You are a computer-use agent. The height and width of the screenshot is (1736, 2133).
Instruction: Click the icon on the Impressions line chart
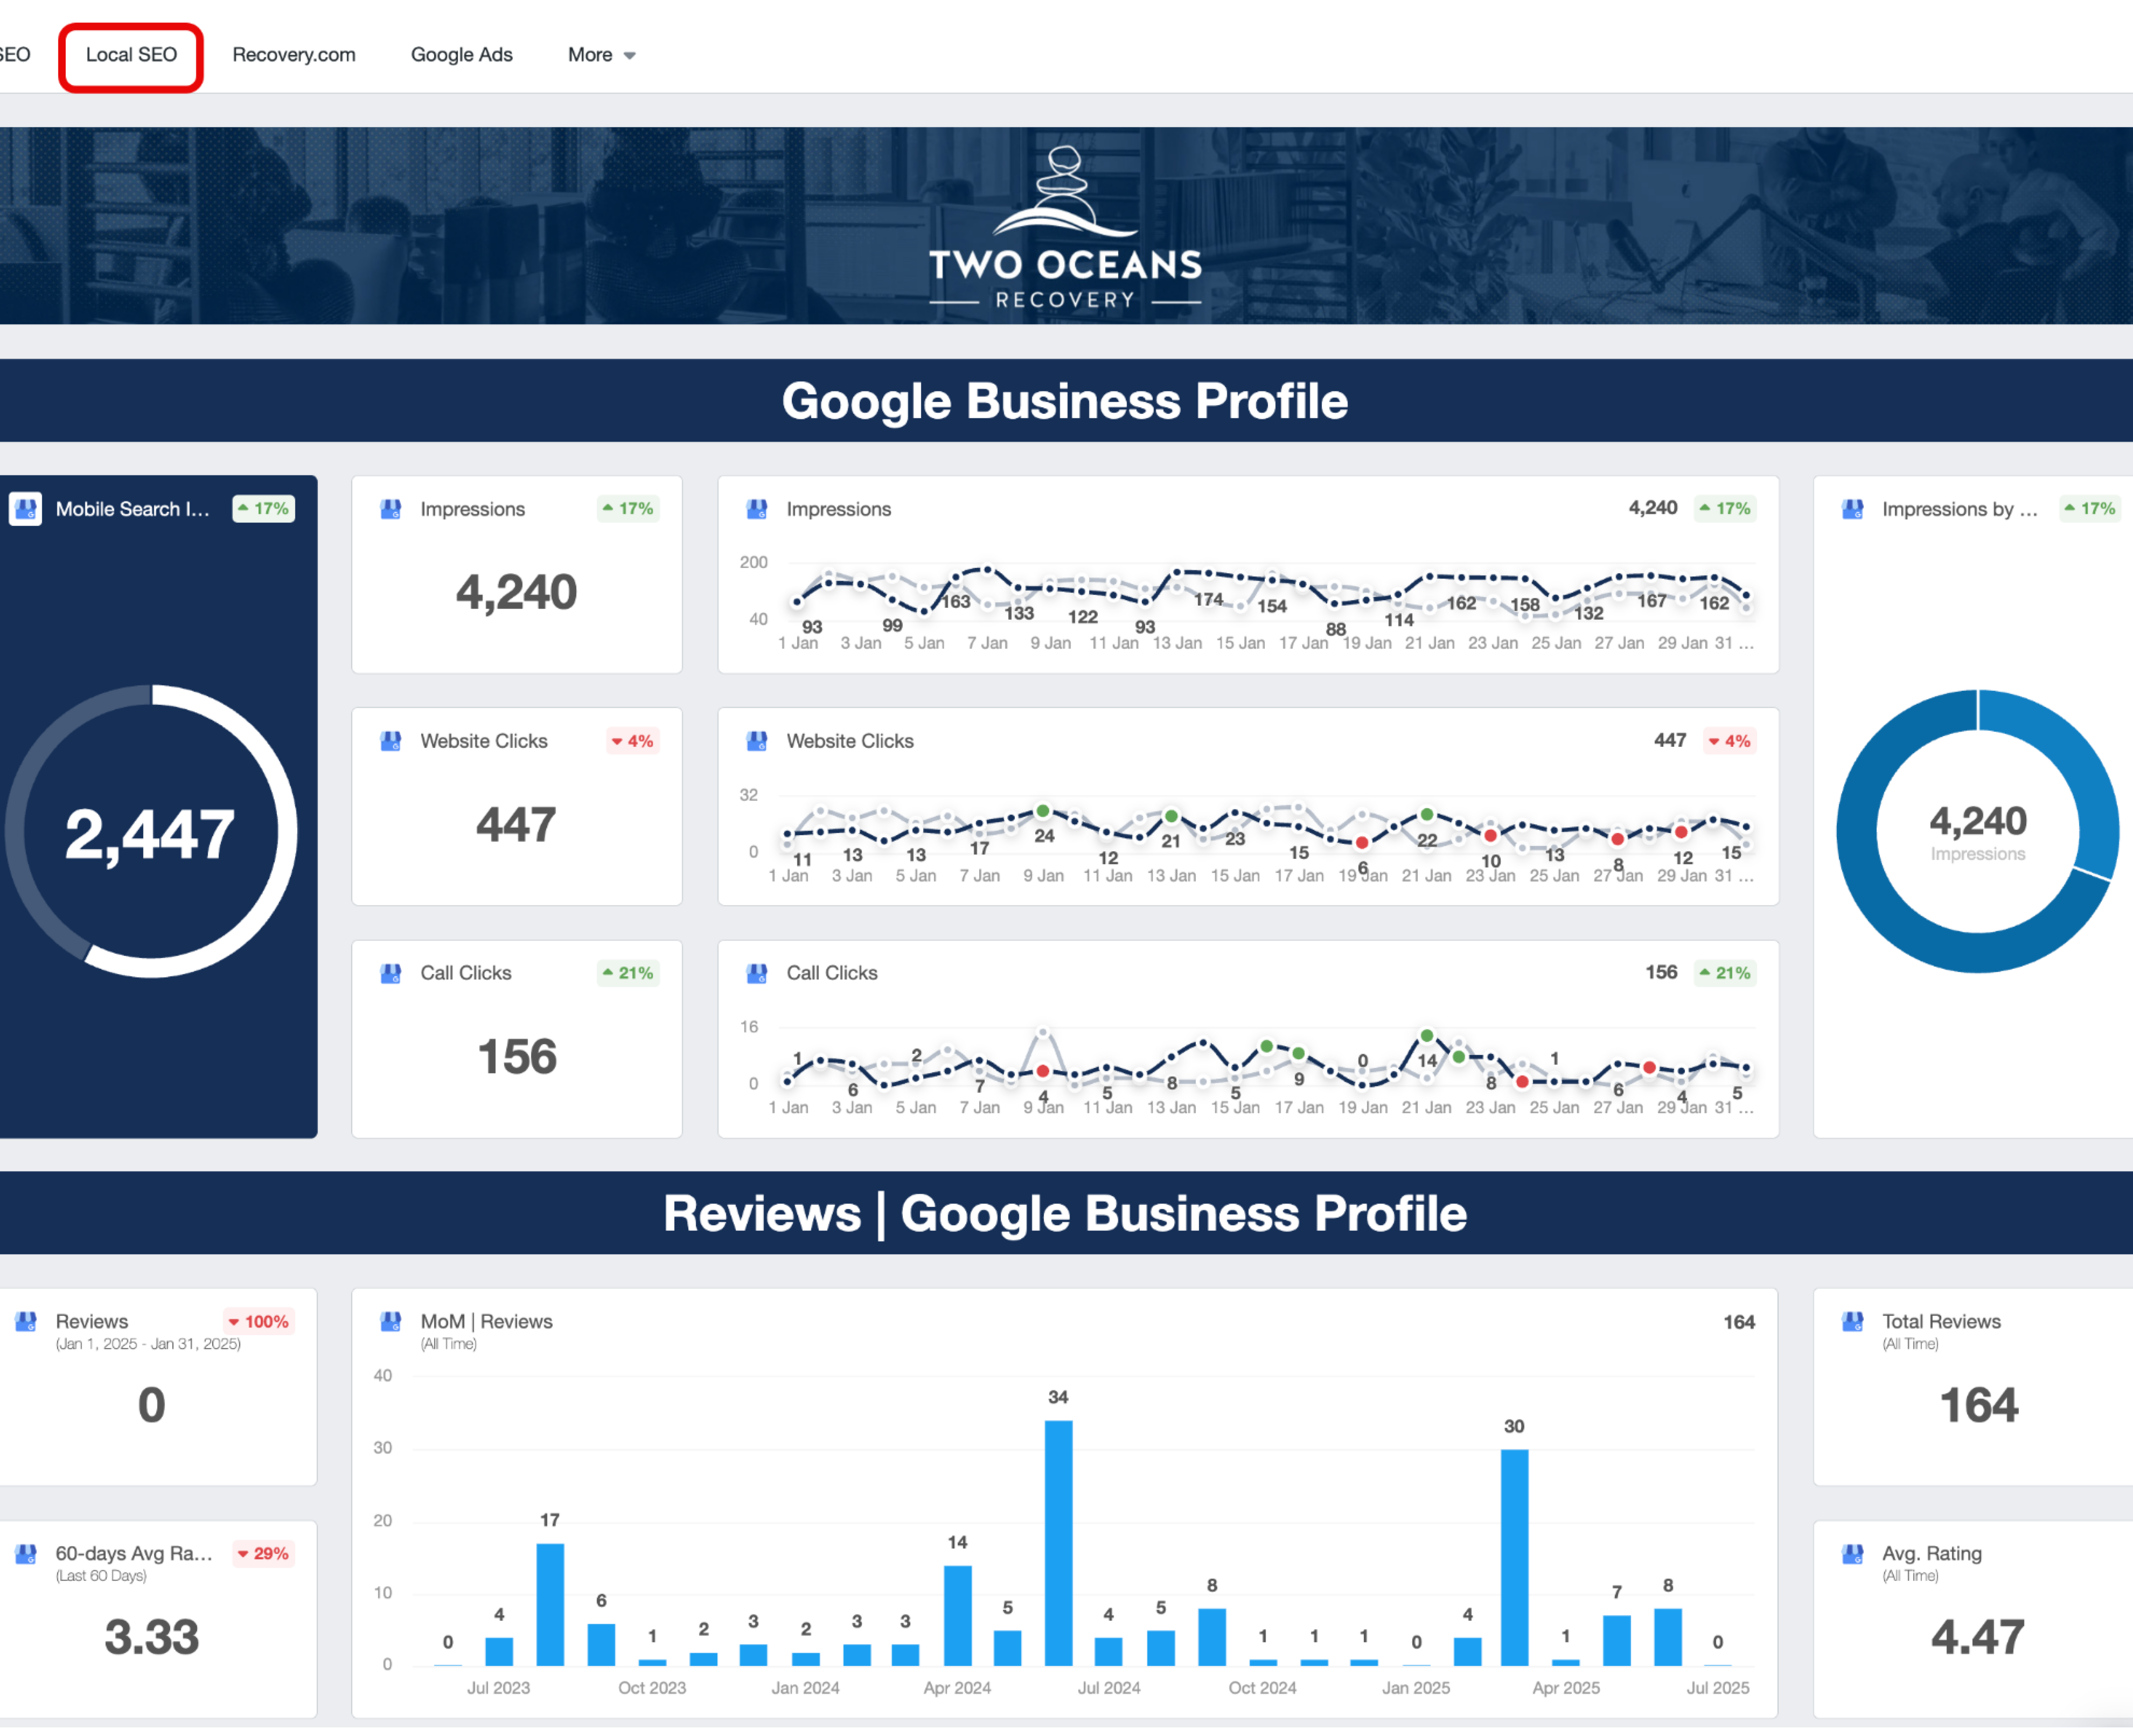(x=757, y=509)
